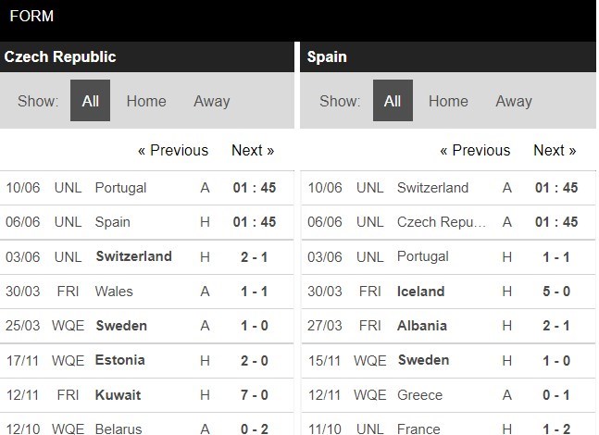Click Wales in Czech Republic form list
Viewport: 599px width, 435px height.
pos(114,292)
